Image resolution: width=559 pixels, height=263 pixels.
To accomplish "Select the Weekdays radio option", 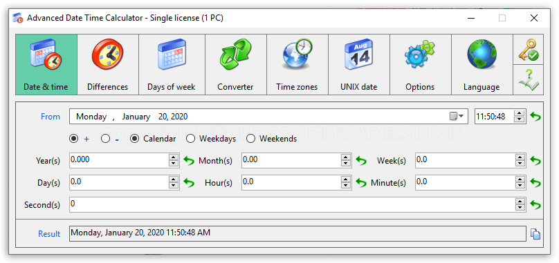I will click(x=191, y=139).
